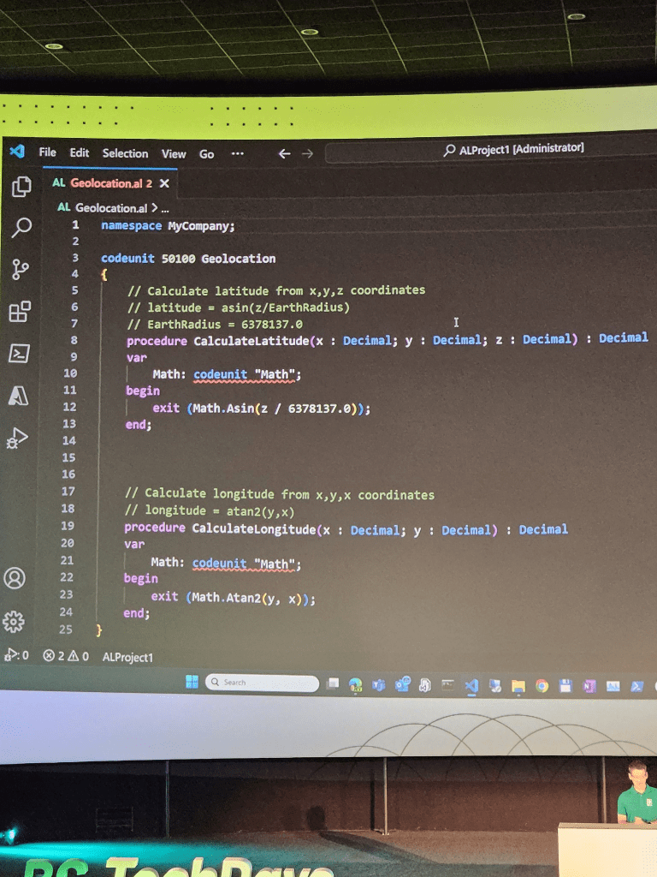Open Run and Debug view

tap(17, 438)
